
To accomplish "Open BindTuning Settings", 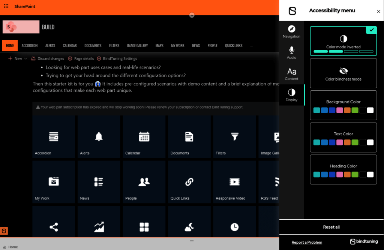I will coord(117,58).
